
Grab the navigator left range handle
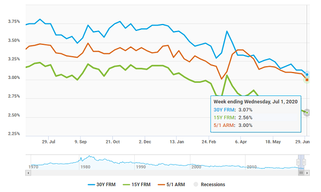tap(299, 162)
